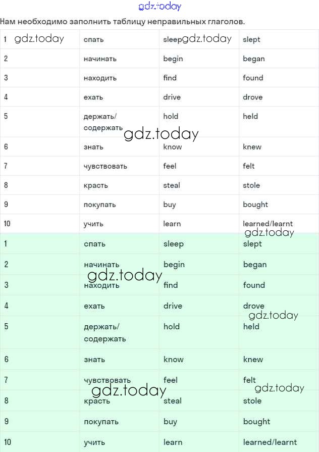Select the word "slept" in the white table
The width and height of the screenshot is (319, 452).
pos(251,39)
